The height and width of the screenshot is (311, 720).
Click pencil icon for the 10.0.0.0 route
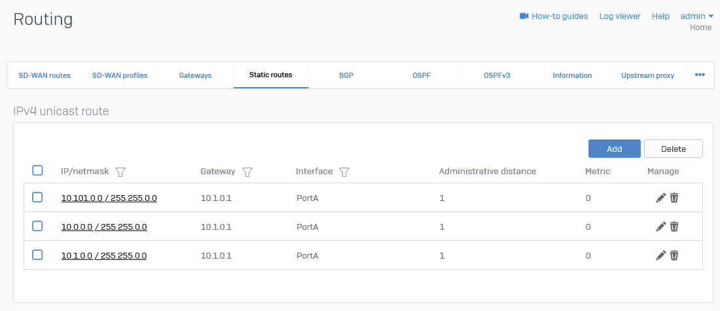pyautogui.click(x=660, y=227)
